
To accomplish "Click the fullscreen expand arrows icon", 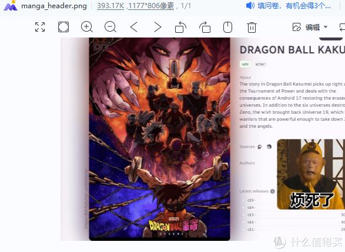I will point(40,27).
